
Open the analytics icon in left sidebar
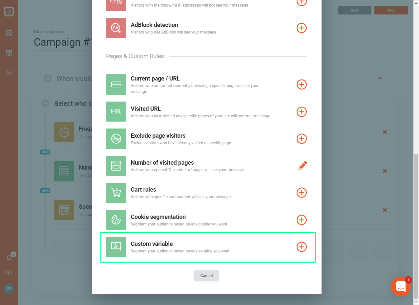click(9, 33)
